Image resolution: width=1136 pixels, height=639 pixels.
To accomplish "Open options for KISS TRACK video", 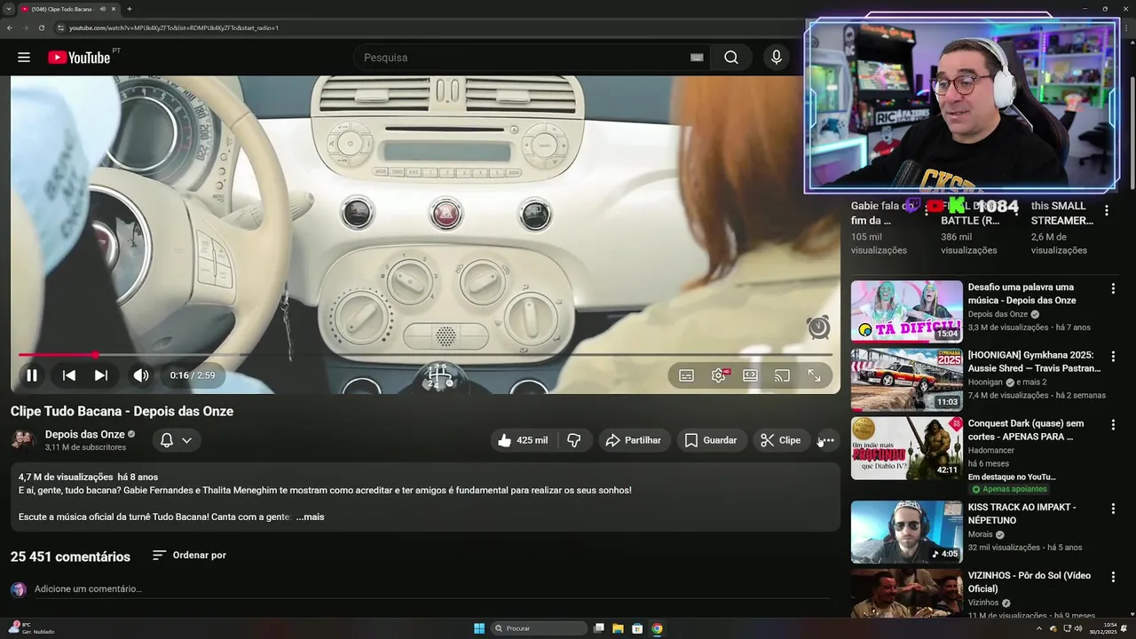I will [1113, 509].
